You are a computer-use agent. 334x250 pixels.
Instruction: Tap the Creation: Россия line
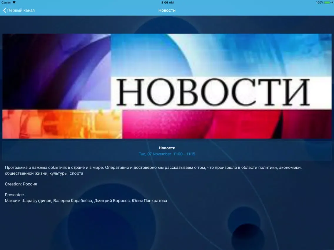(x=21, y=184)
